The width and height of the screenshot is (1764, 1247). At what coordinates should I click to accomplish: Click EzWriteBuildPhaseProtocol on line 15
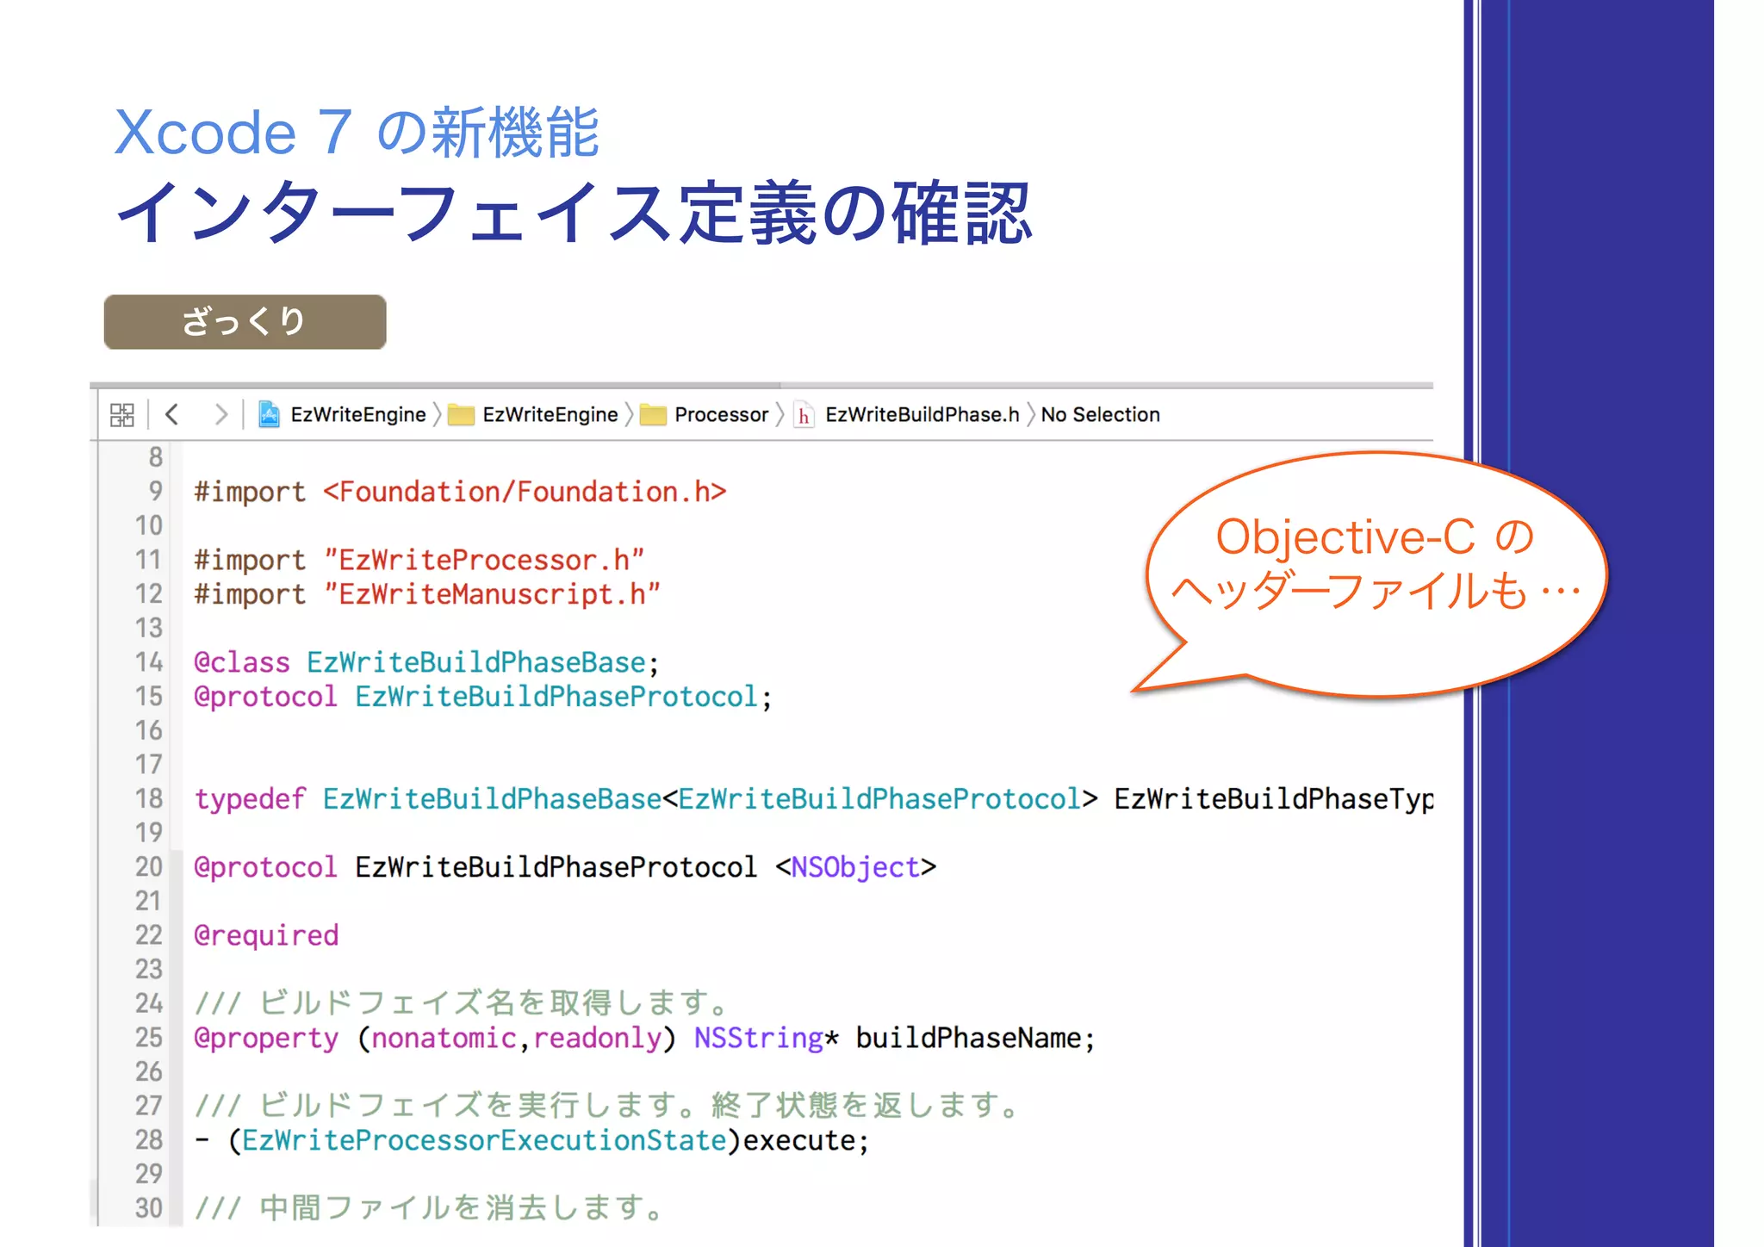[556, 697]
